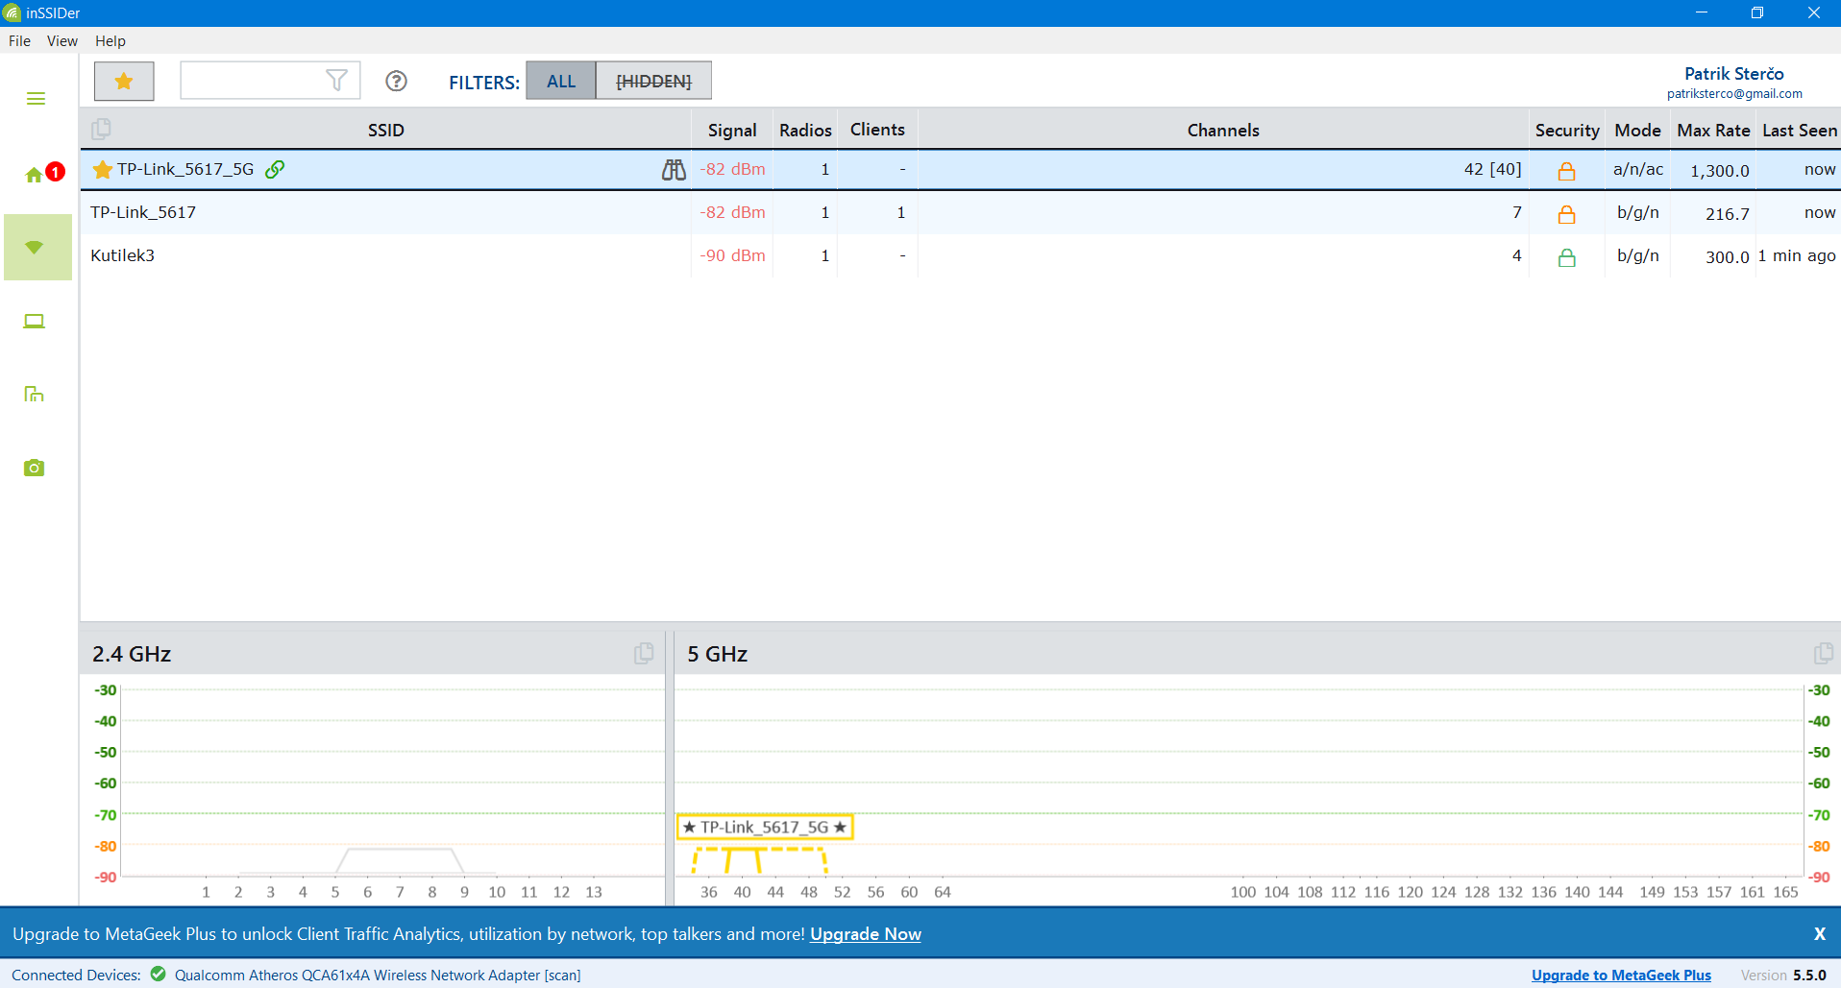Dismiss the blue upgrade banner

point(1819,934)
